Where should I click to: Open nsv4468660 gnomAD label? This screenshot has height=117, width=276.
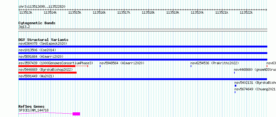coord(255,70)
